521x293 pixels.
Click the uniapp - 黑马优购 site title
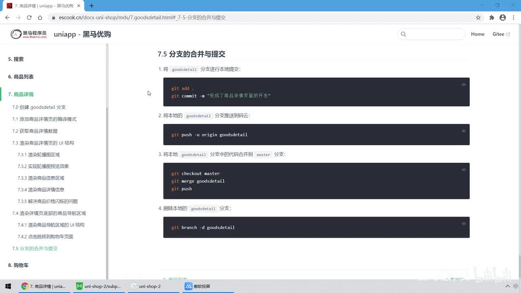[82, 34]
